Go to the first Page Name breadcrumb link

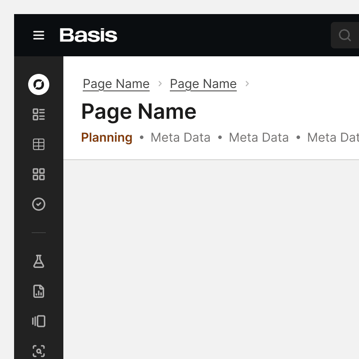pyautogui.click(x=116, y=84)
